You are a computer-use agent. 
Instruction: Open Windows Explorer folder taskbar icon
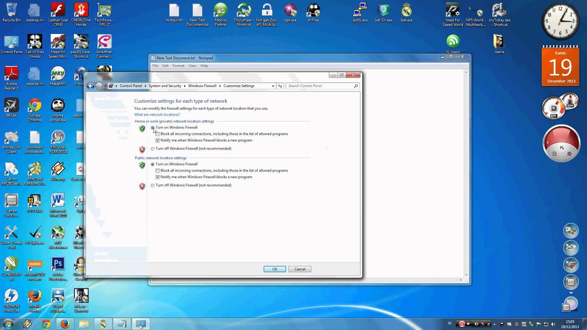point(83,324)
